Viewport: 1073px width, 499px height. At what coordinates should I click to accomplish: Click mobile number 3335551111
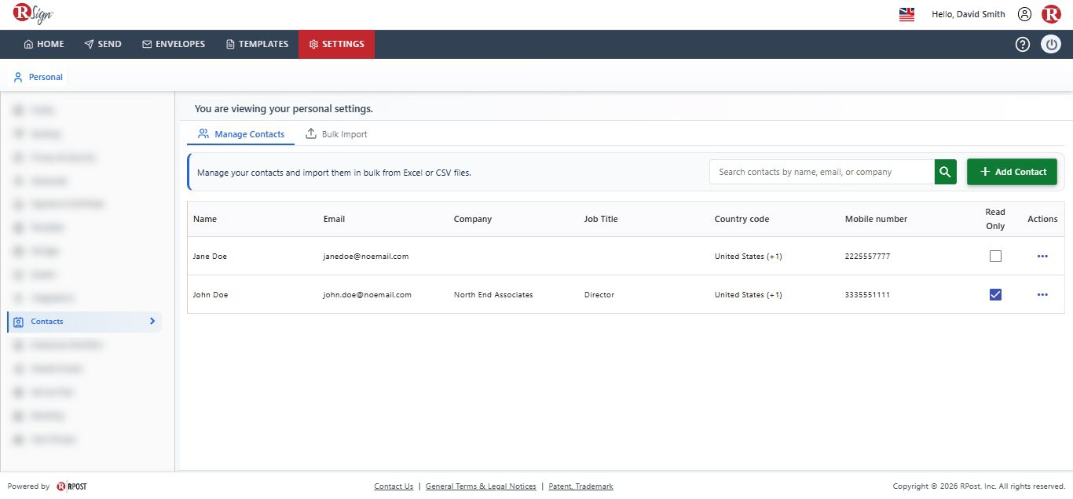tap(868, 295)
